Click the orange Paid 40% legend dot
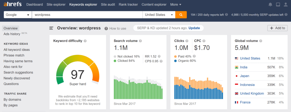Viewport: 291px width, 112px height. click(176, 56)
